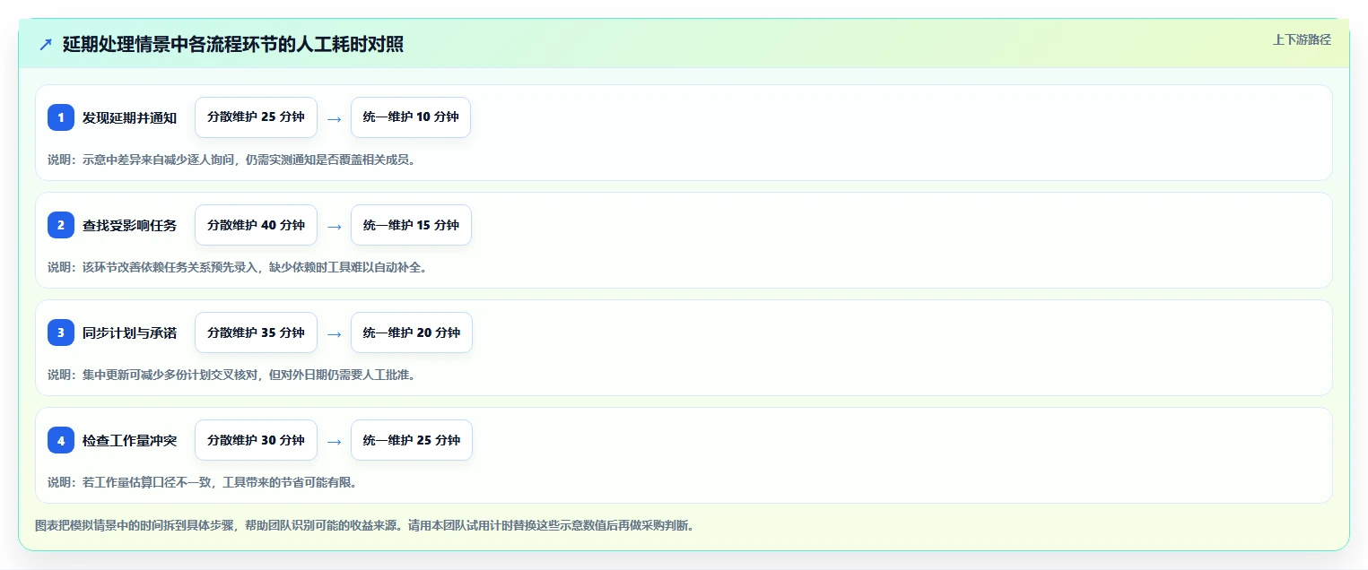Click the 统一维护 20 分钟 chip
This screenshot has height=570, width=1368.
412,332
